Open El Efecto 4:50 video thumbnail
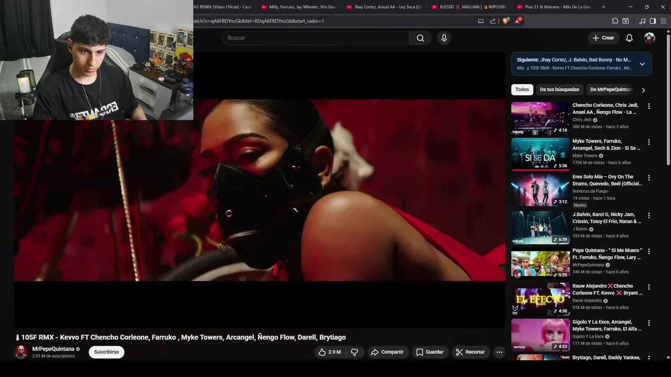The width and height of the screenshot is (671, 377). point(540,299)
